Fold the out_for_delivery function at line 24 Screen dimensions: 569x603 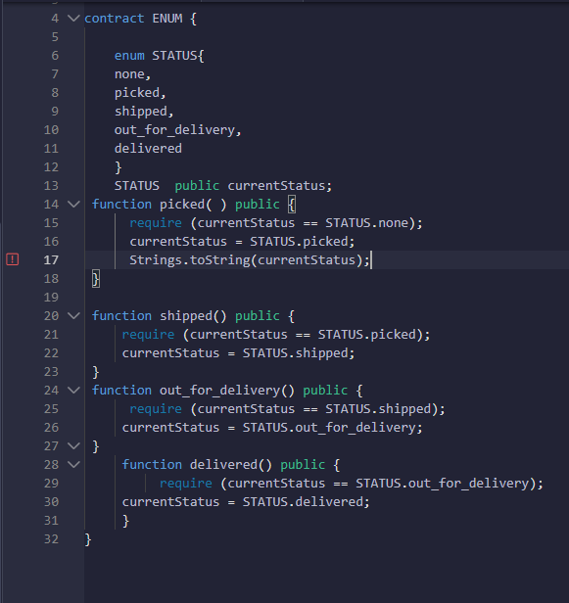coord(73,391)
